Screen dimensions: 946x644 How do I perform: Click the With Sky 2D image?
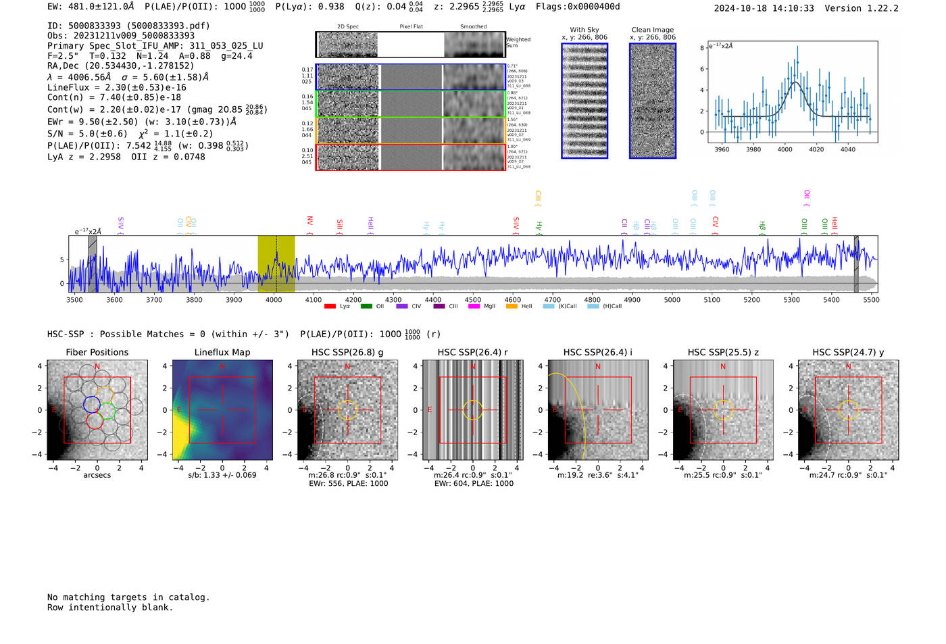[584, 101]
